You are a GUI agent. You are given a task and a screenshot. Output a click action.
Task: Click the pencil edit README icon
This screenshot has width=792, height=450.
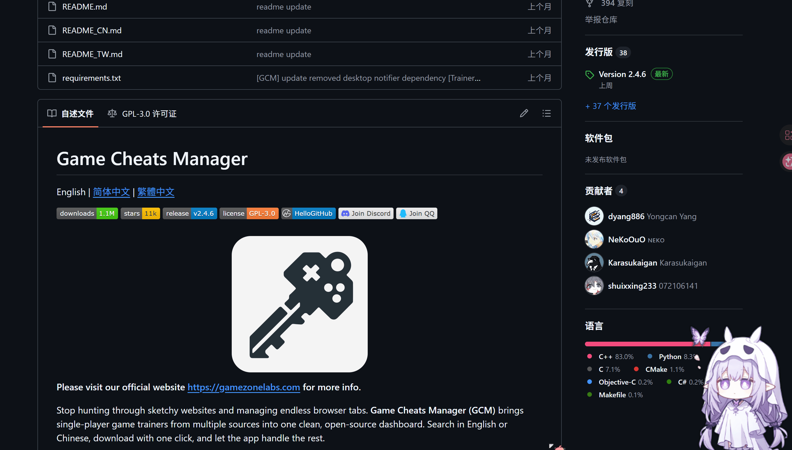524,114
